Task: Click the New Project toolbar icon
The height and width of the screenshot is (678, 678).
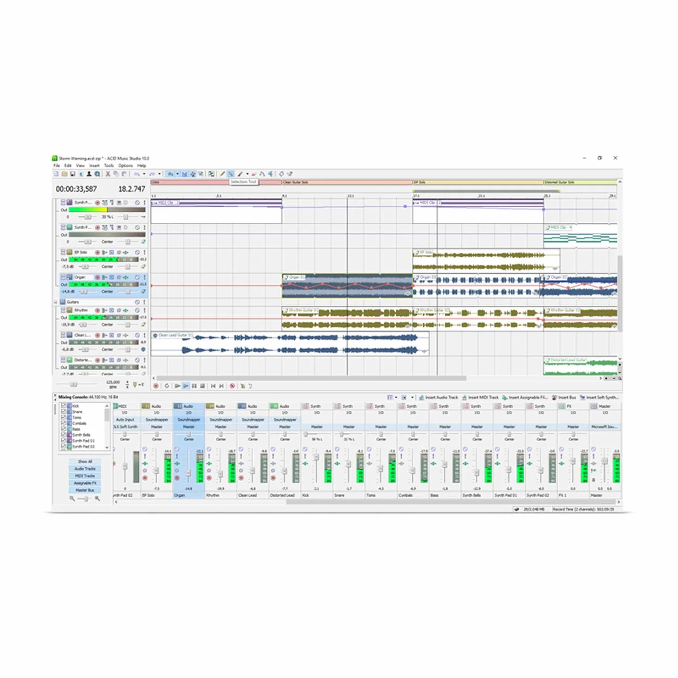Action: click(56, 174)
